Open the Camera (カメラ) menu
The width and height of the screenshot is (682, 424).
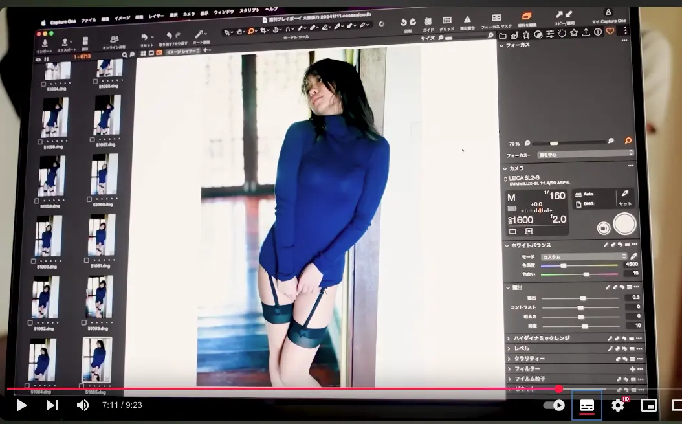point(189,14)
